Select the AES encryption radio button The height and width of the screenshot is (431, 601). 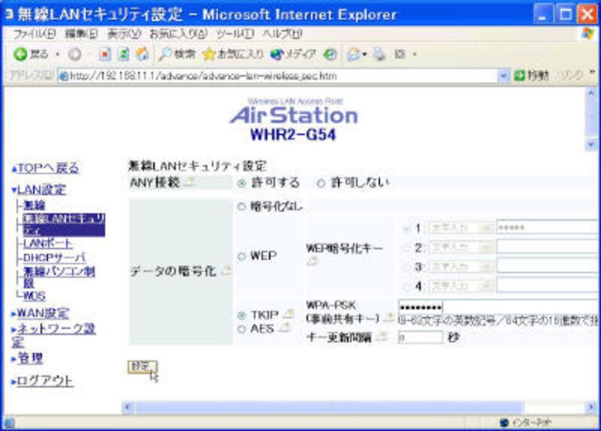241,329
